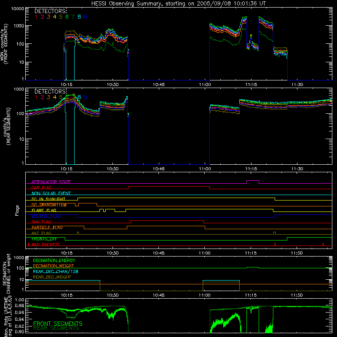The image size is (337, 337).
Task: Select red detector '1' in rear segments legend
Action: (36, 97)
